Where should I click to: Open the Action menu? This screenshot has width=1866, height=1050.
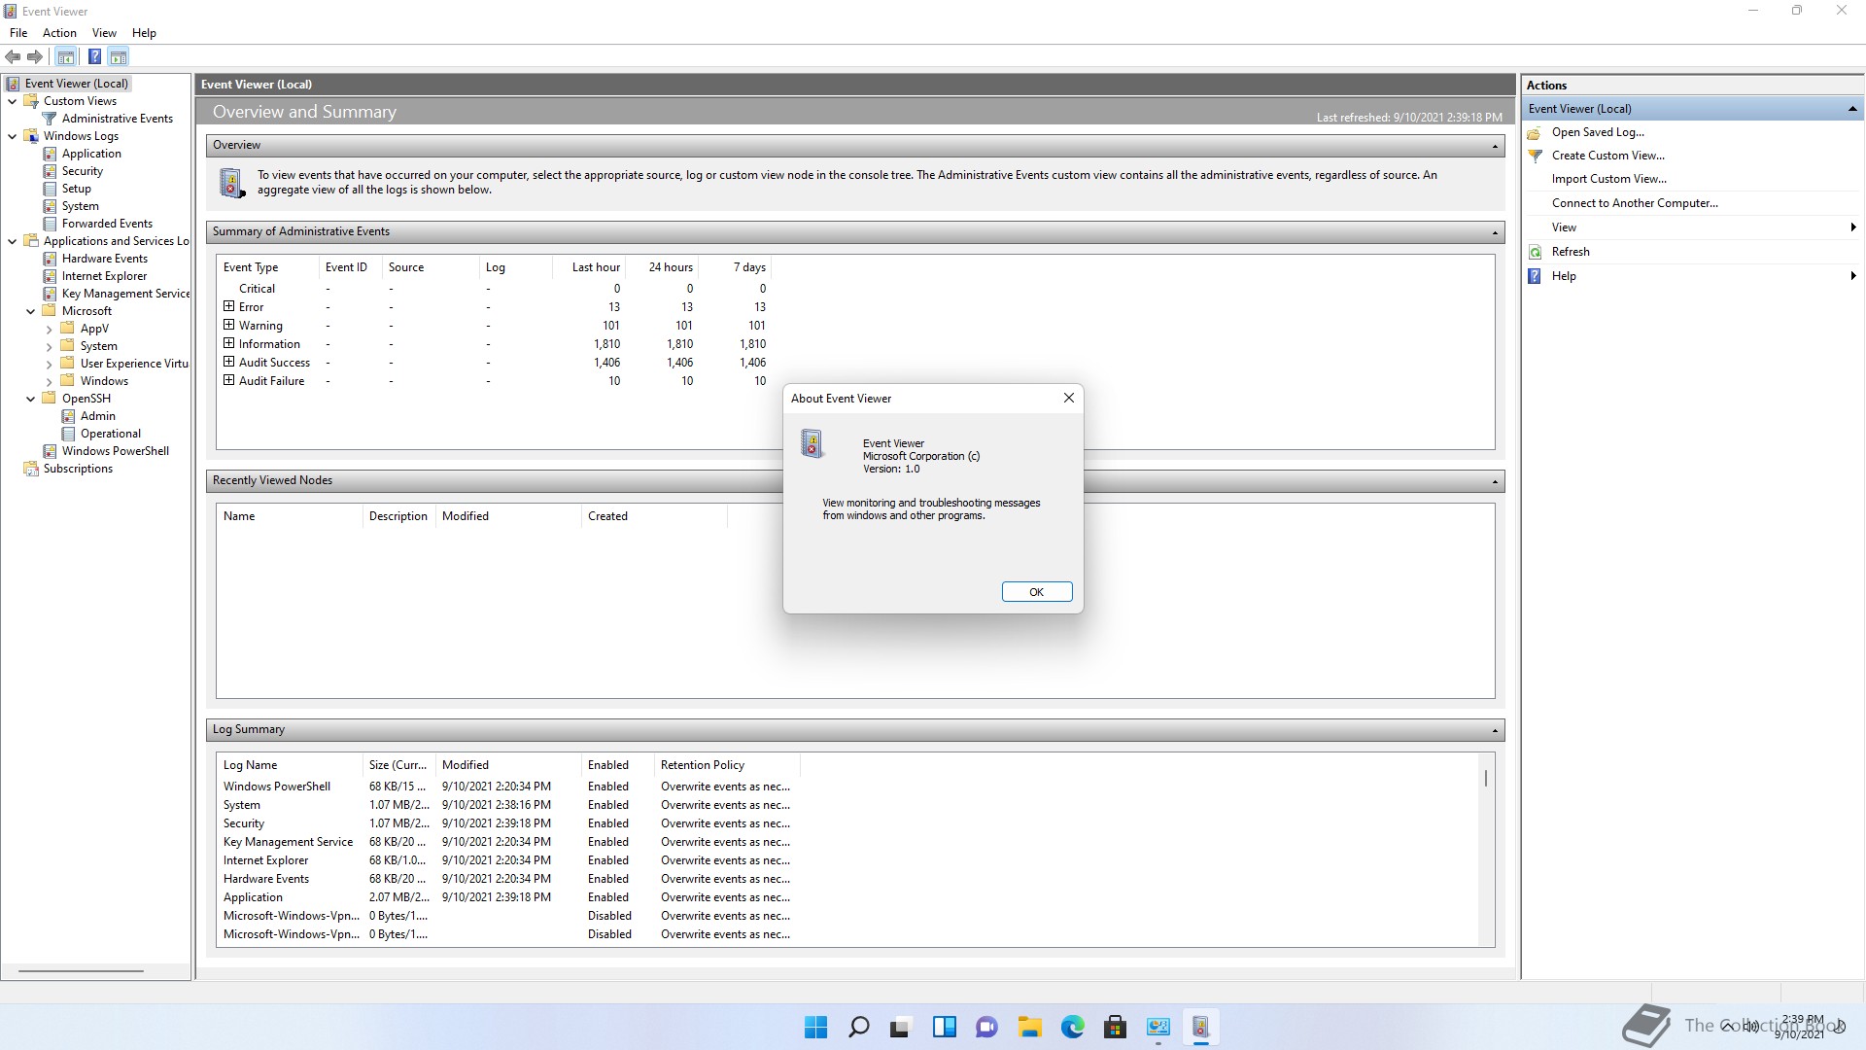point(59,33)
